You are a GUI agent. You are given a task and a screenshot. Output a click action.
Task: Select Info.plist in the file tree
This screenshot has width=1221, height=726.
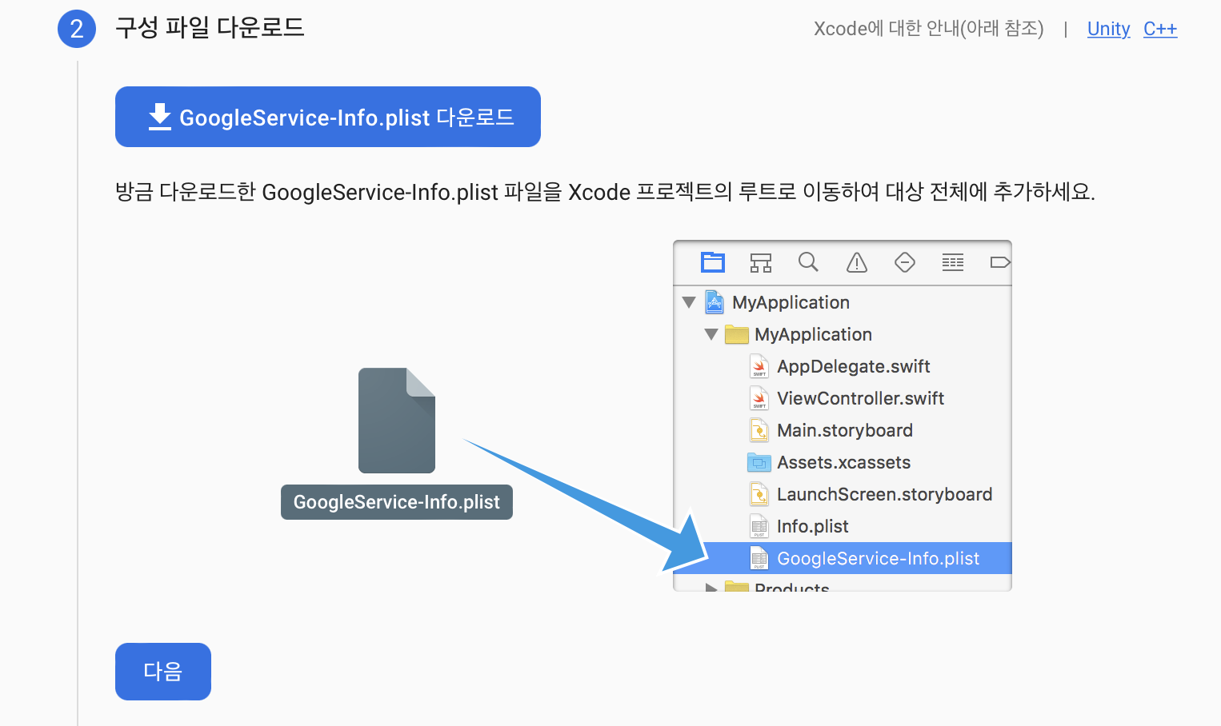843,526
